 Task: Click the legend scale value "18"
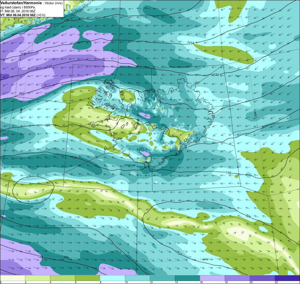[226, 282]
